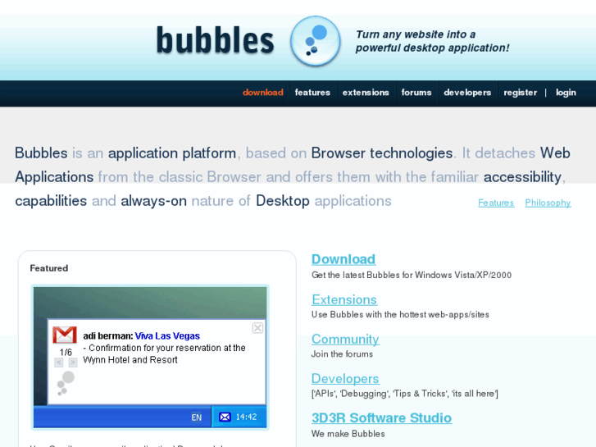Open the download menu item
Viewport: 596px width, 447px height.
[263, 93]
